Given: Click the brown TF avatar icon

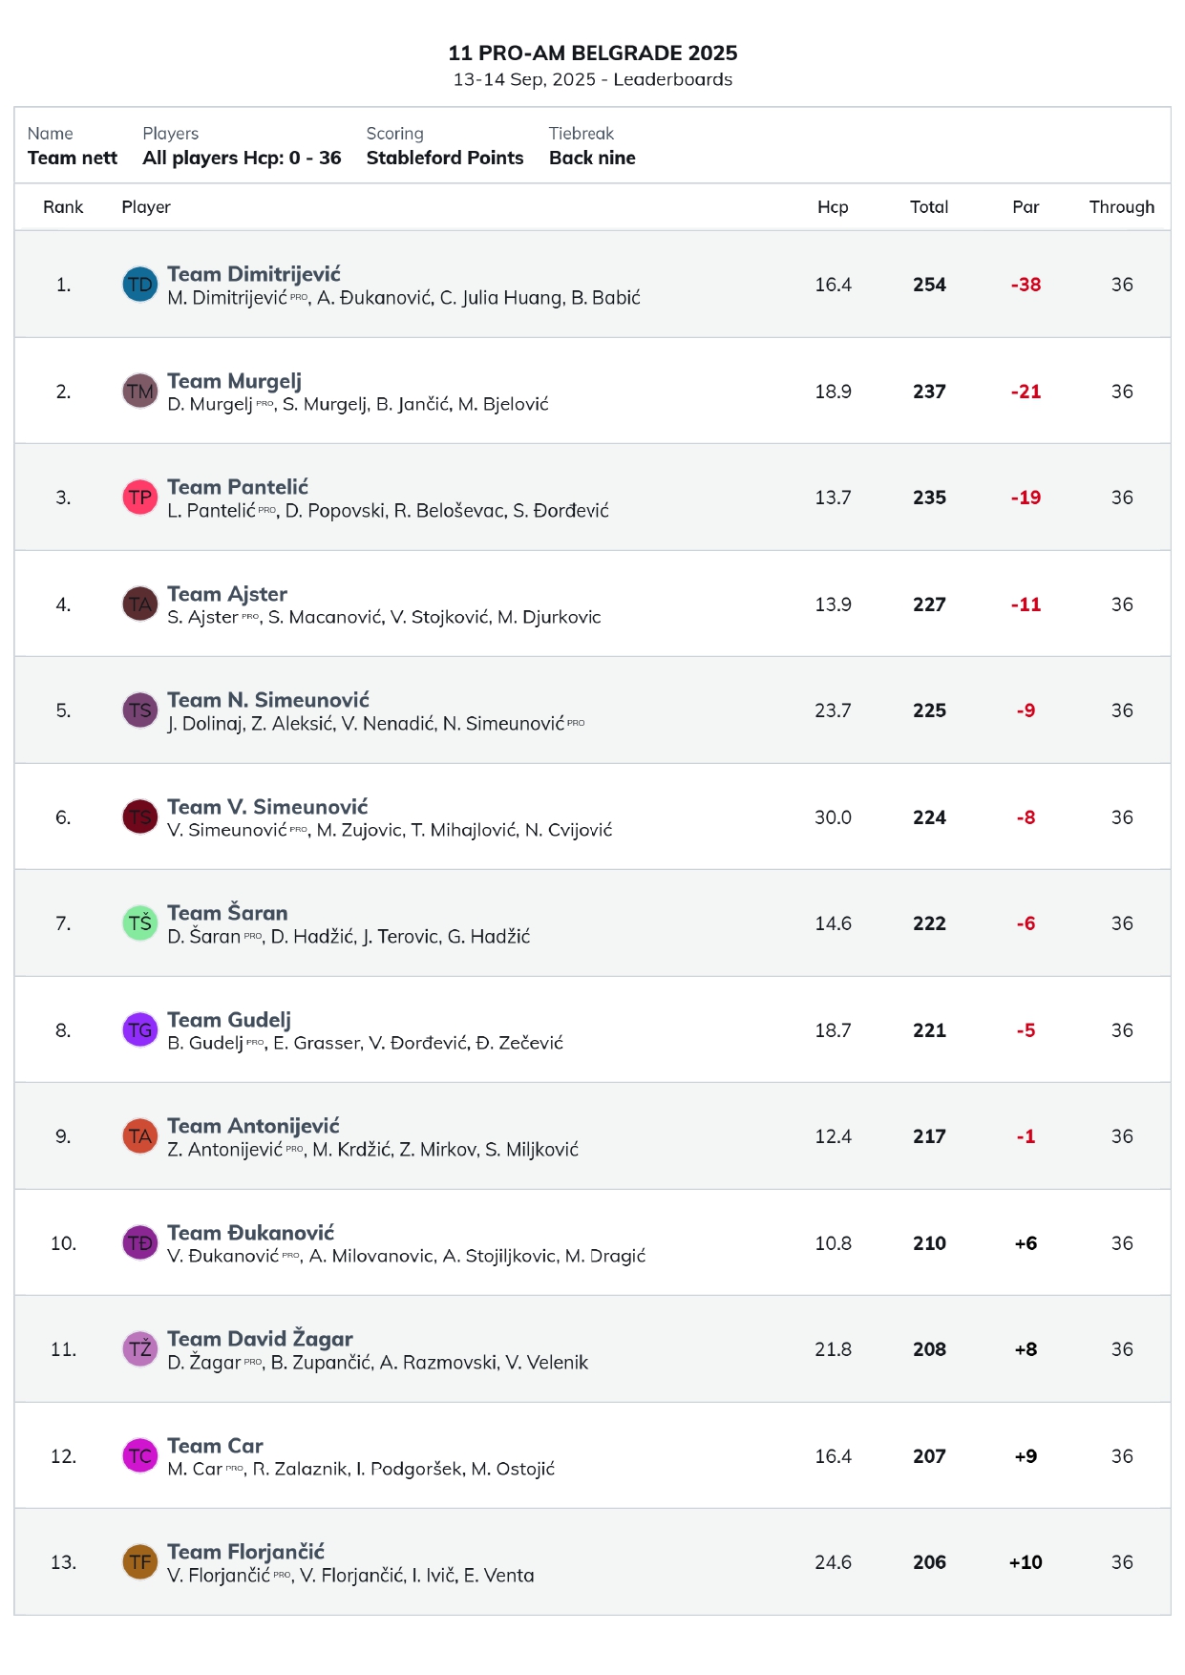Looking at the screenshot, I should pyautogui.click(x=139, y=1562).
